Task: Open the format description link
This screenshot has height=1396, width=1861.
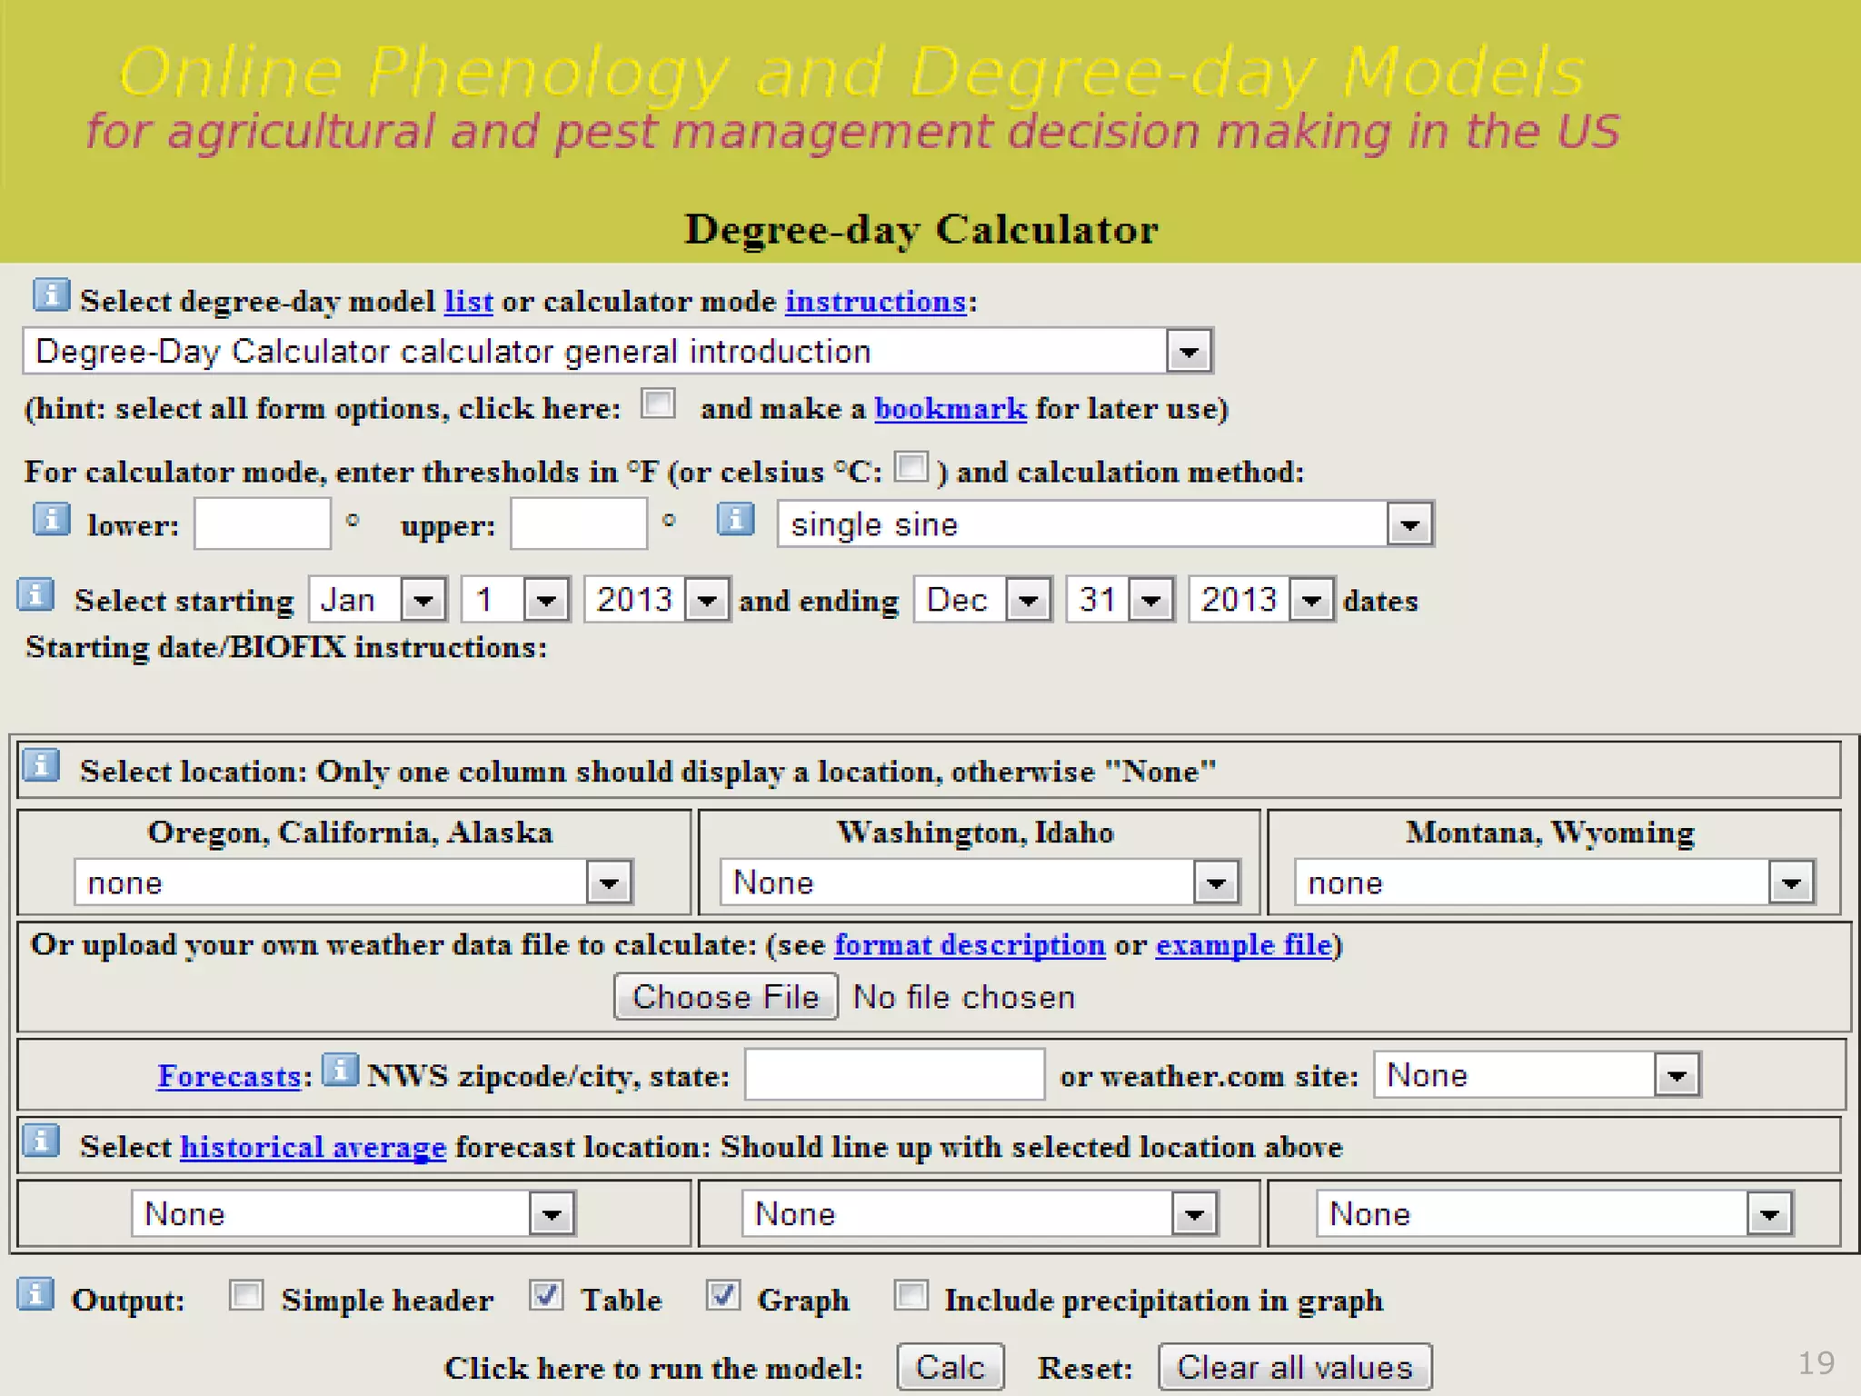Action: 970,945
